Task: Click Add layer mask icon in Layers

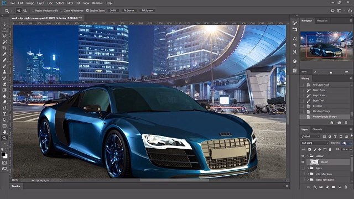Action: click(x=321, y=187)
